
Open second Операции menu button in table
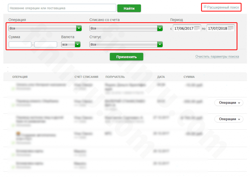pyautogui.click(x=229, y=119)
